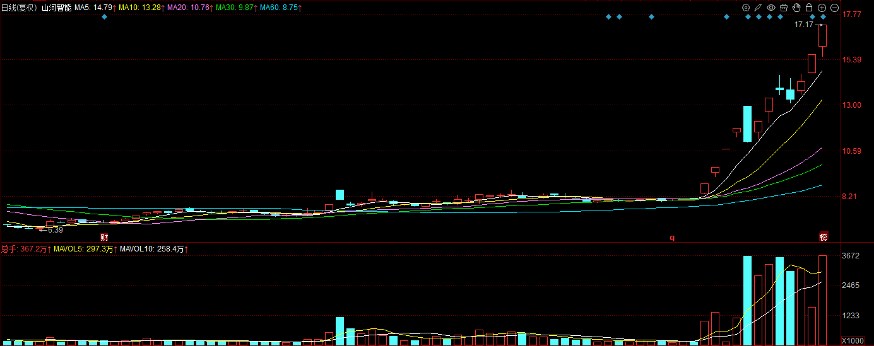The image size is (874, 346).
Task: Click the MAVOL10: 258.4万 label
Action: tap(155, 250)
